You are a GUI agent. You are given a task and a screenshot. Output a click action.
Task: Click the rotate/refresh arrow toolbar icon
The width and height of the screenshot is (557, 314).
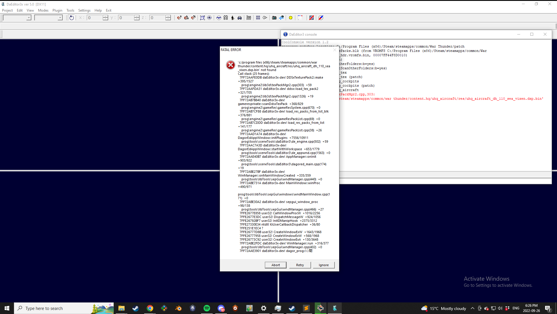click(71, 18)
